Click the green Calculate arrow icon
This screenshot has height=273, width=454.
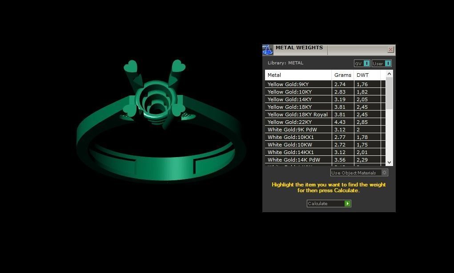[x=347, y=204]
